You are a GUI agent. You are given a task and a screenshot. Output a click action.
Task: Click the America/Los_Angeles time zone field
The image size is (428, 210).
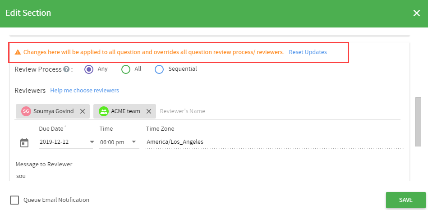click(x=275, y=142)
